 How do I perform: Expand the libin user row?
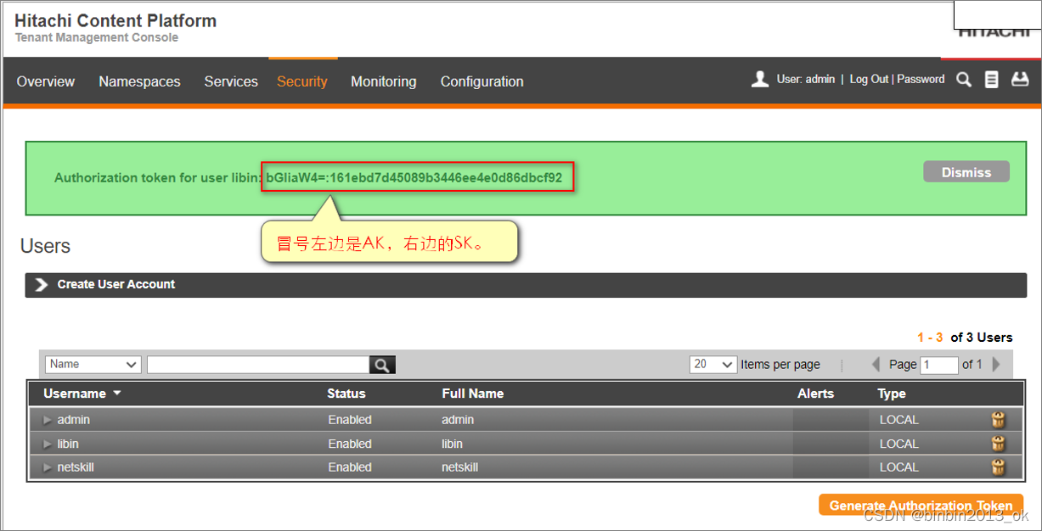48,443
